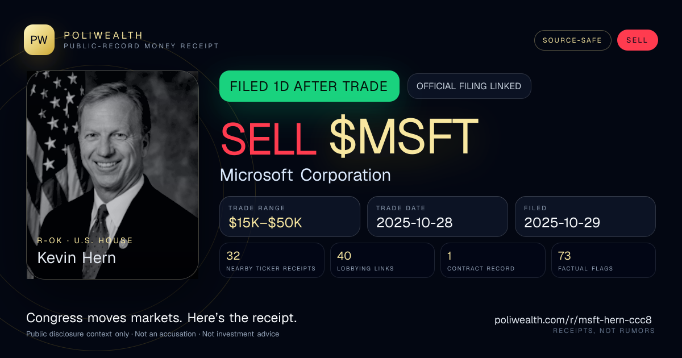The height and width of the screenshot is (358, 682).
Task: Open the OFFICIAL FILING LINKED badge
Action: [x=469, y=86]
